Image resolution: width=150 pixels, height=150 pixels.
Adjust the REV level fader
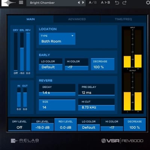[x=28, y=52]
